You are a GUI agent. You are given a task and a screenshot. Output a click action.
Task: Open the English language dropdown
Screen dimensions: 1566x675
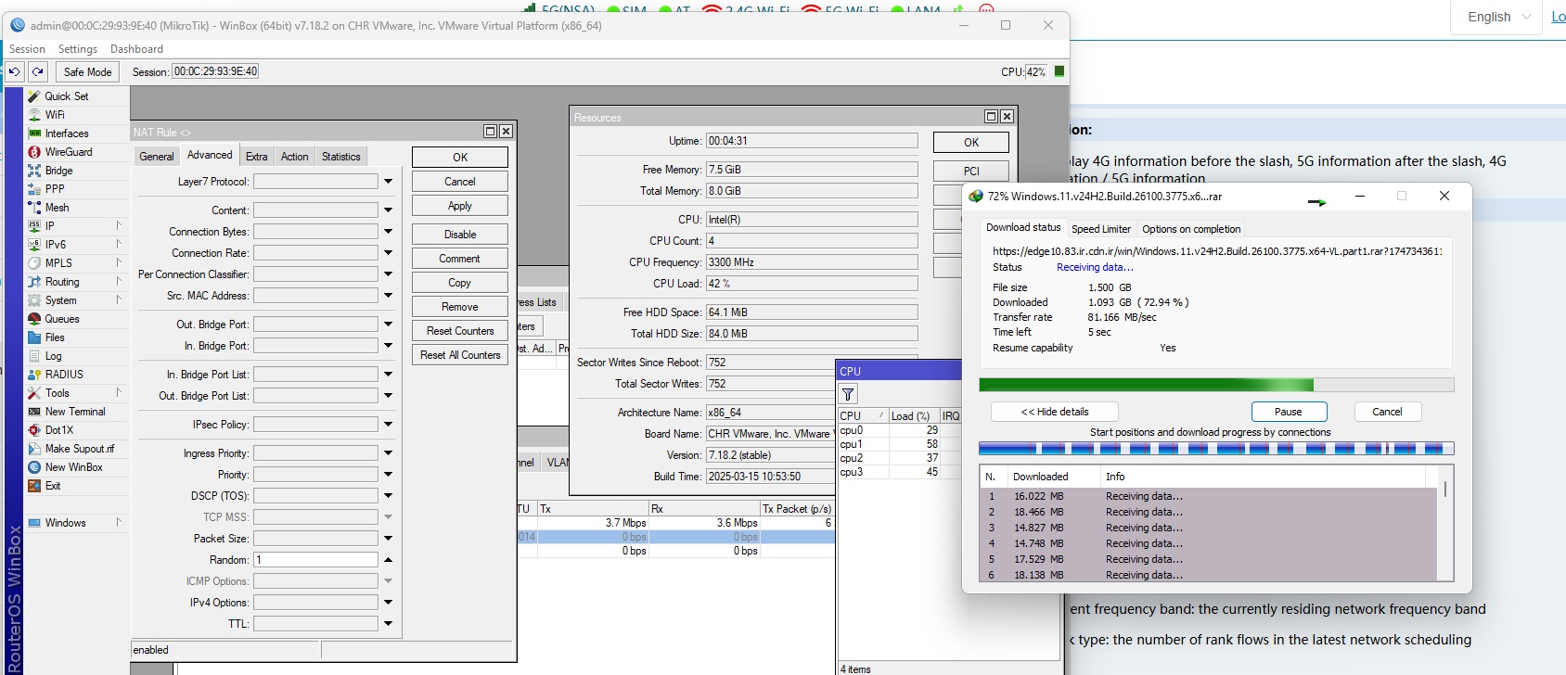[x=1497, y=17]
